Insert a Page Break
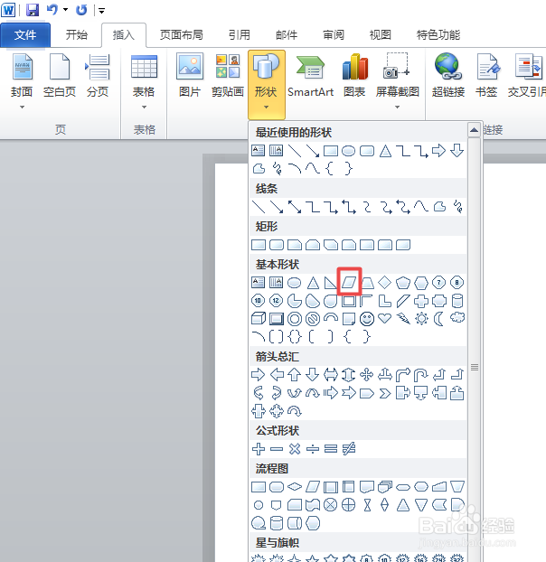546x562 pixels. pyautogui.click(x=98, y=76)
